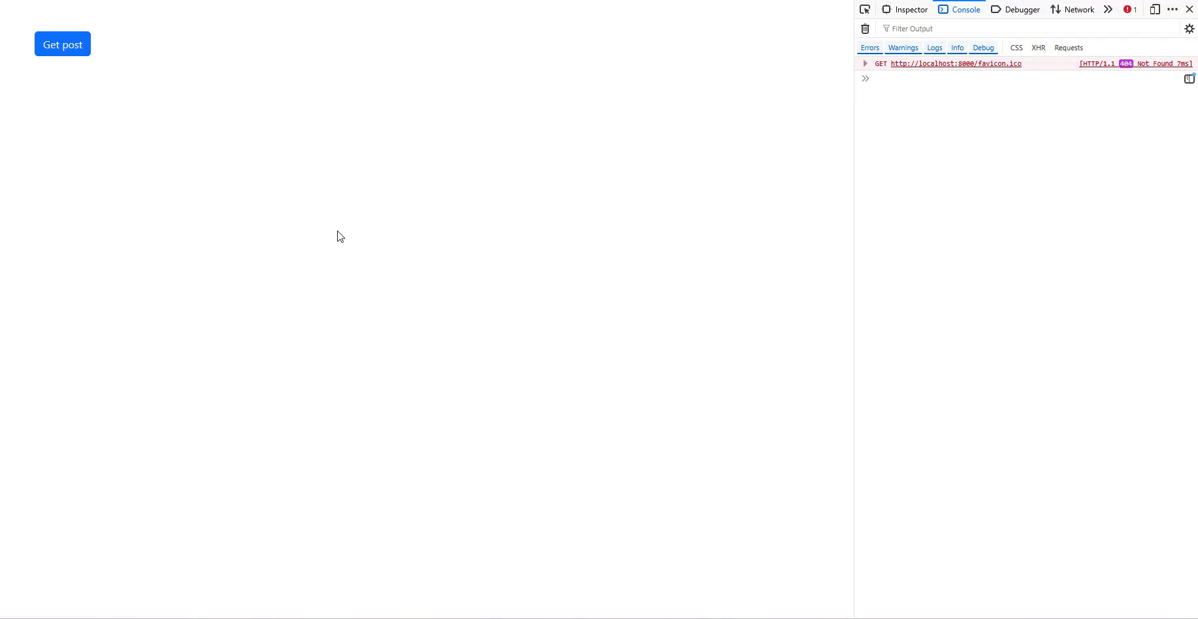Clear console output with trash icon
The width and height of the screenshot is (1198, 619).
pyautogui.click(x=865, y=29)
